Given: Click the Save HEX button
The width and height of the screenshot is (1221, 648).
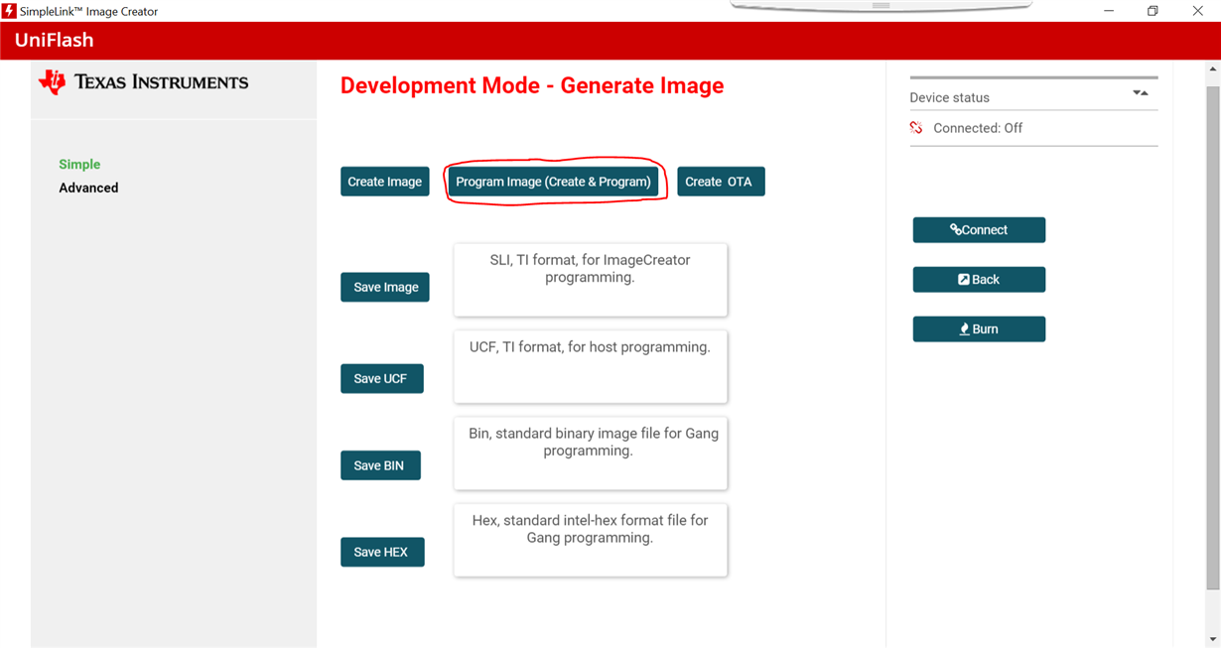Looking at the screenshot, I should tap(382, 552).
